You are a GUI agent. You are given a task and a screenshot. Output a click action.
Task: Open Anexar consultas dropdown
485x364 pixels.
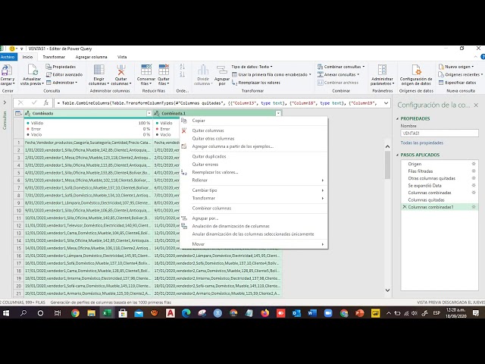pyautogui.click(x=339, y=74)
